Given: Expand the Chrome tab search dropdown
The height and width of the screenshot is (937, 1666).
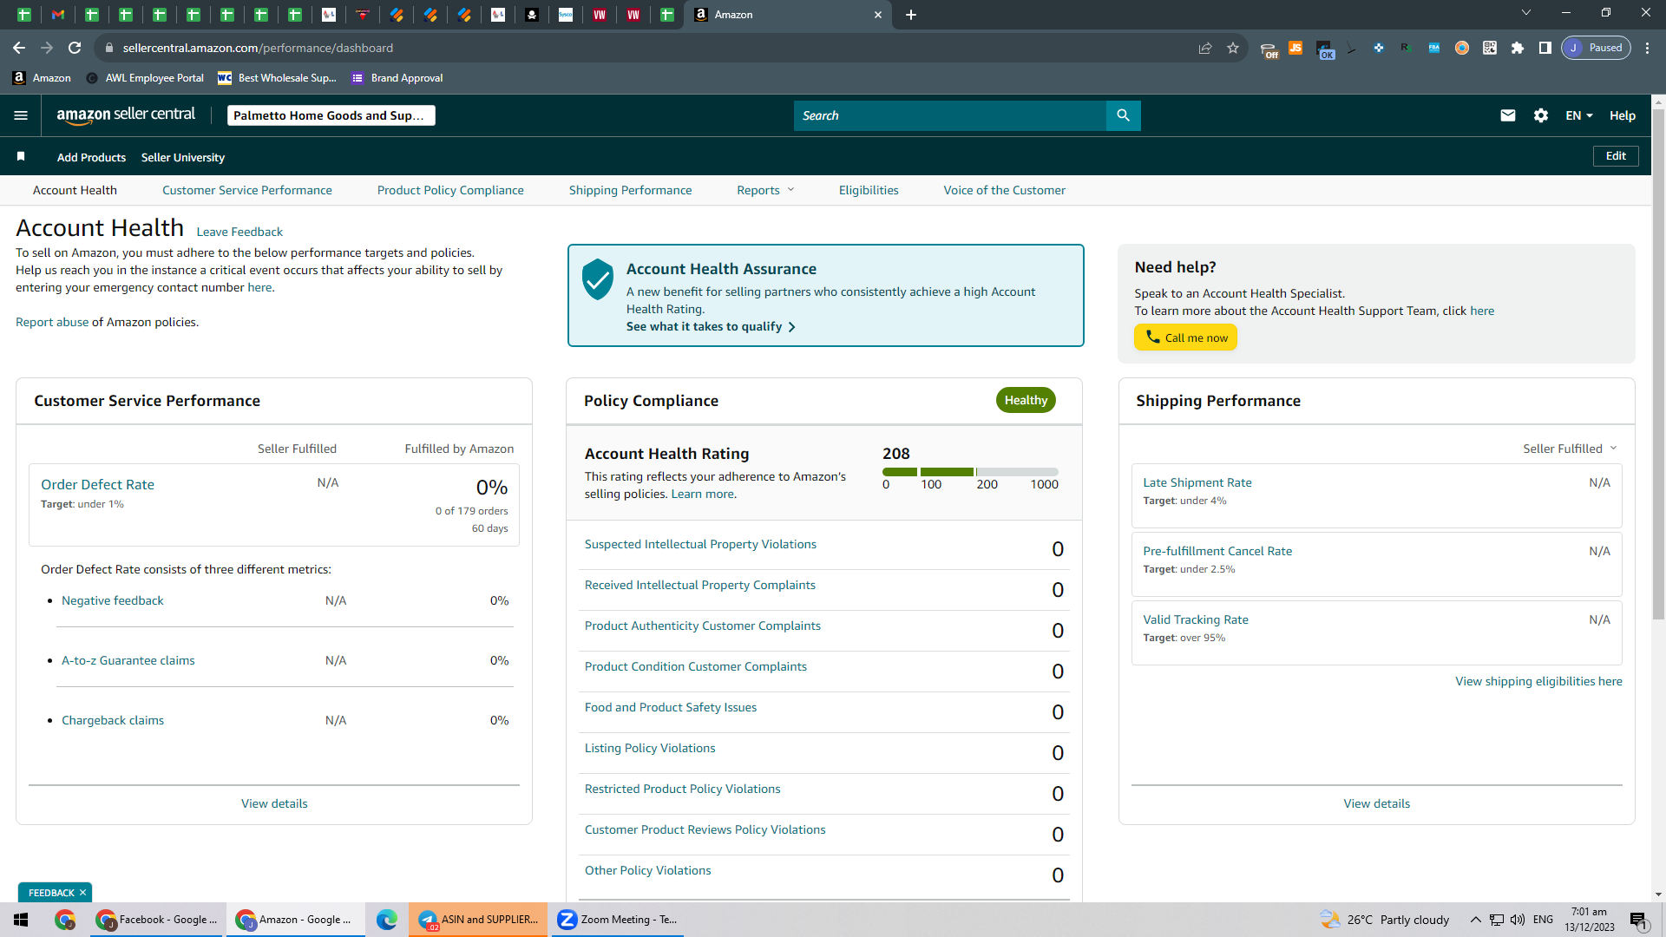Looking at the screenshot, I should click(x=1526, y=13).
